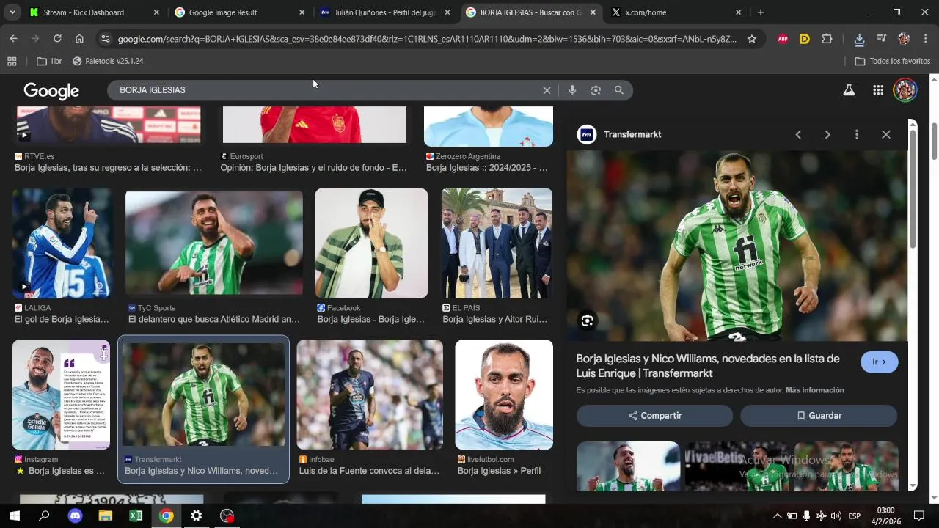Search inside image with Lens overlay icon
This screenshot has width=939, height=528.
pos(587,320)
